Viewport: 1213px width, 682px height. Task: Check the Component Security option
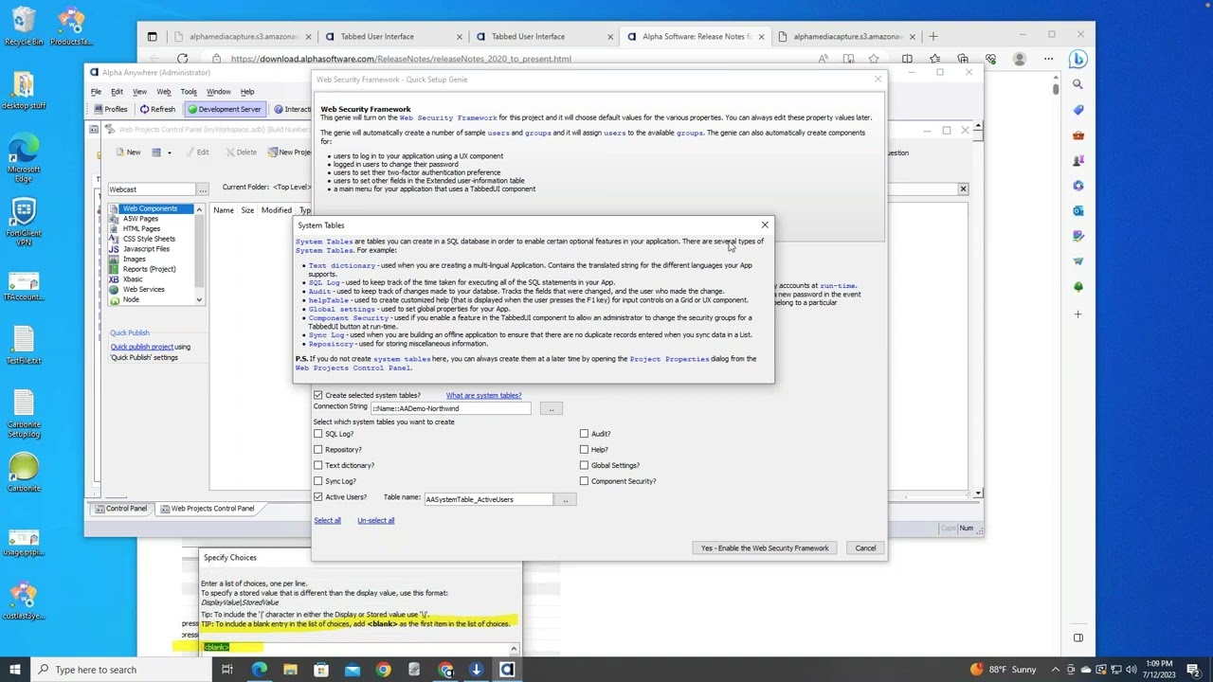[585, 481]
